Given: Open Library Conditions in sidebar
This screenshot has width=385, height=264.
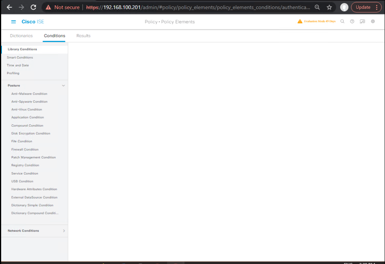Looking at the screenshot, I should (22, 49).
